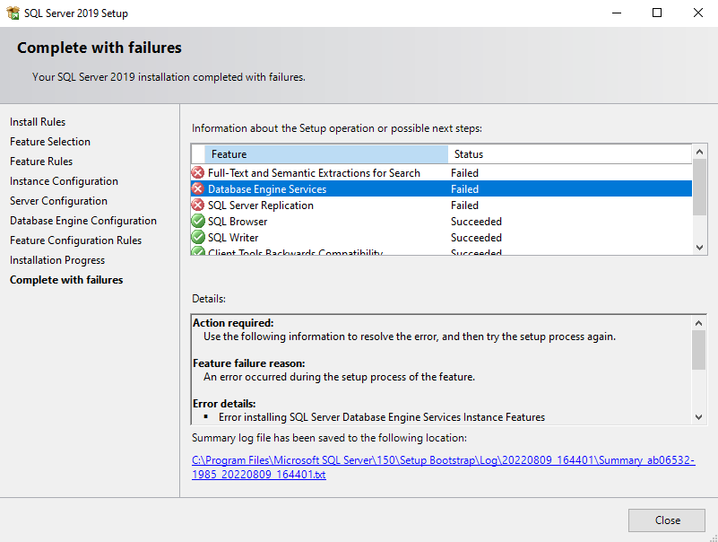
Task: Click the Feature Configuration Rules step
Action: click(x=75, y=240)
